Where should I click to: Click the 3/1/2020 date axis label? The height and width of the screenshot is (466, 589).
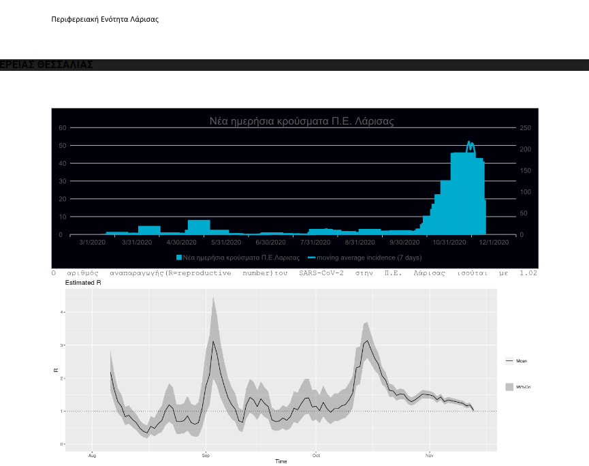coord(93,243)
